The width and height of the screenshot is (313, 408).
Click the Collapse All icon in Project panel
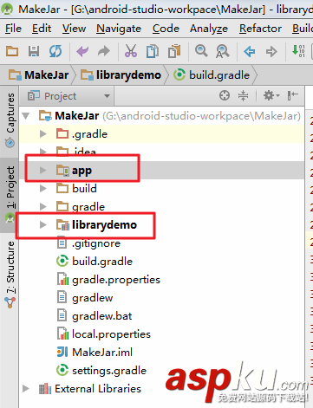[x=243, y=95]
